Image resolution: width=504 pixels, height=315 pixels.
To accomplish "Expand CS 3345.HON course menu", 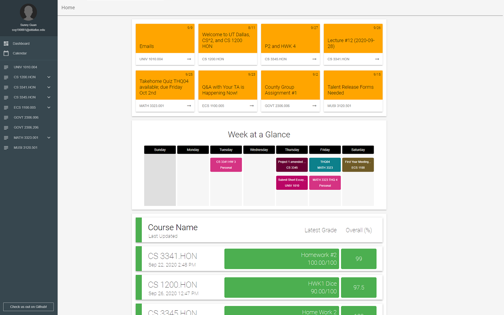I will pos(49,97).
